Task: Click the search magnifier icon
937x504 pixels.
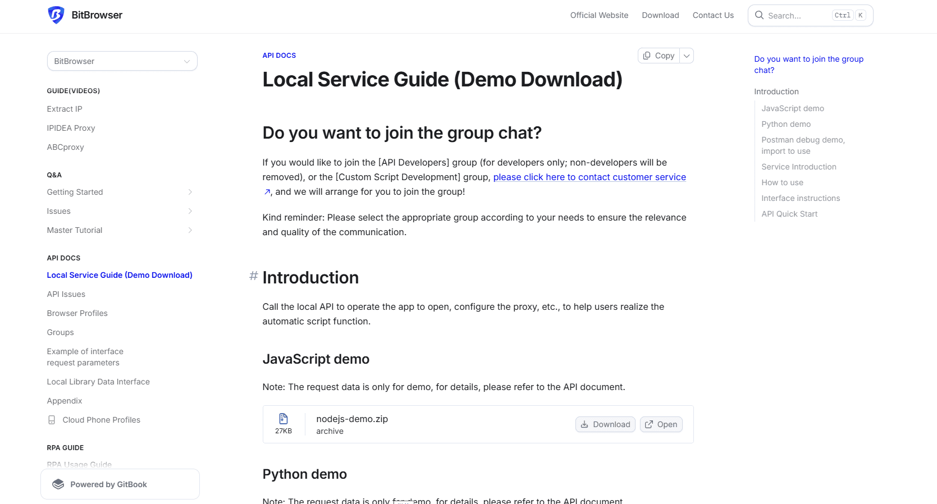Action: 759,15
